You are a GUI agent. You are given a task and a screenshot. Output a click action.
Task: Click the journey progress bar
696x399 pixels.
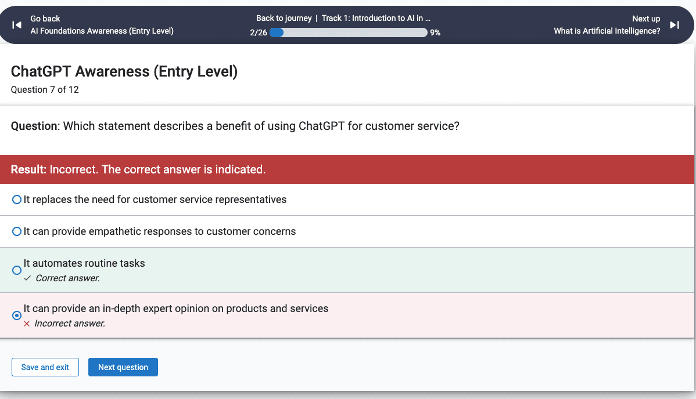click(349, 32)
